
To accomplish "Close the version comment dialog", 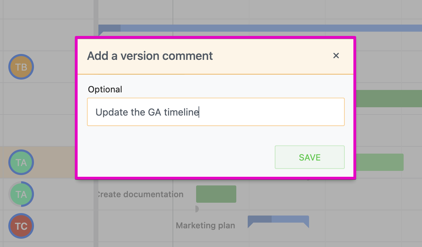I will coord(336,56).
